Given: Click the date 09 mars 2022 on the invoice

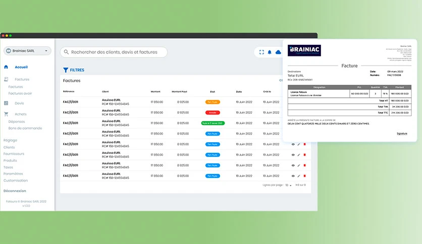Looking at the screenshot, I should click(x=395, y=72).
